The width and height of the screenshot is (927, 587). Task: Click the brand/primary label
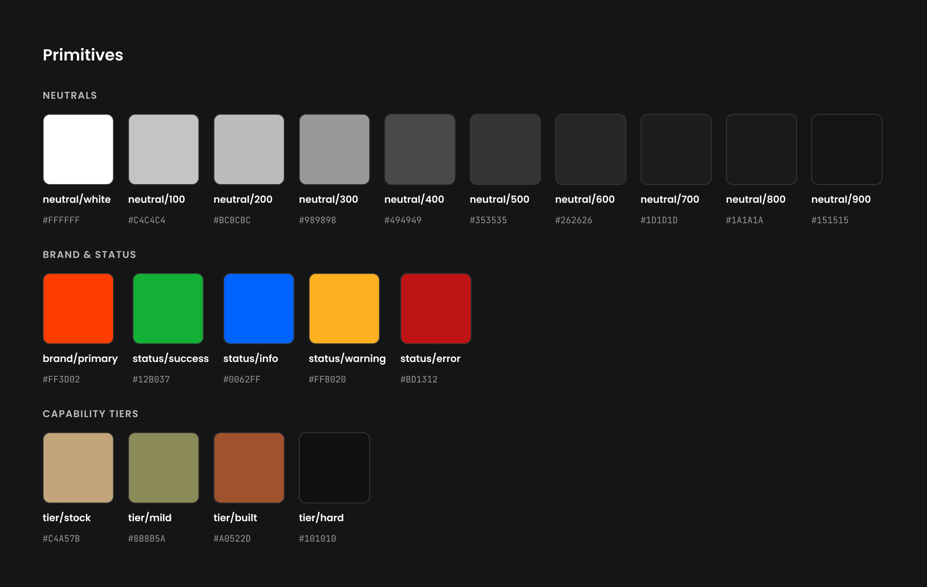pos(80,359)
